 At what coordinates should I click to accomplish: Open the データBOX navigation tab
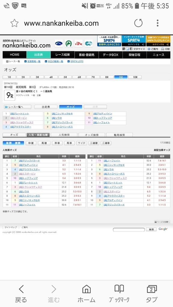[111, 55]
